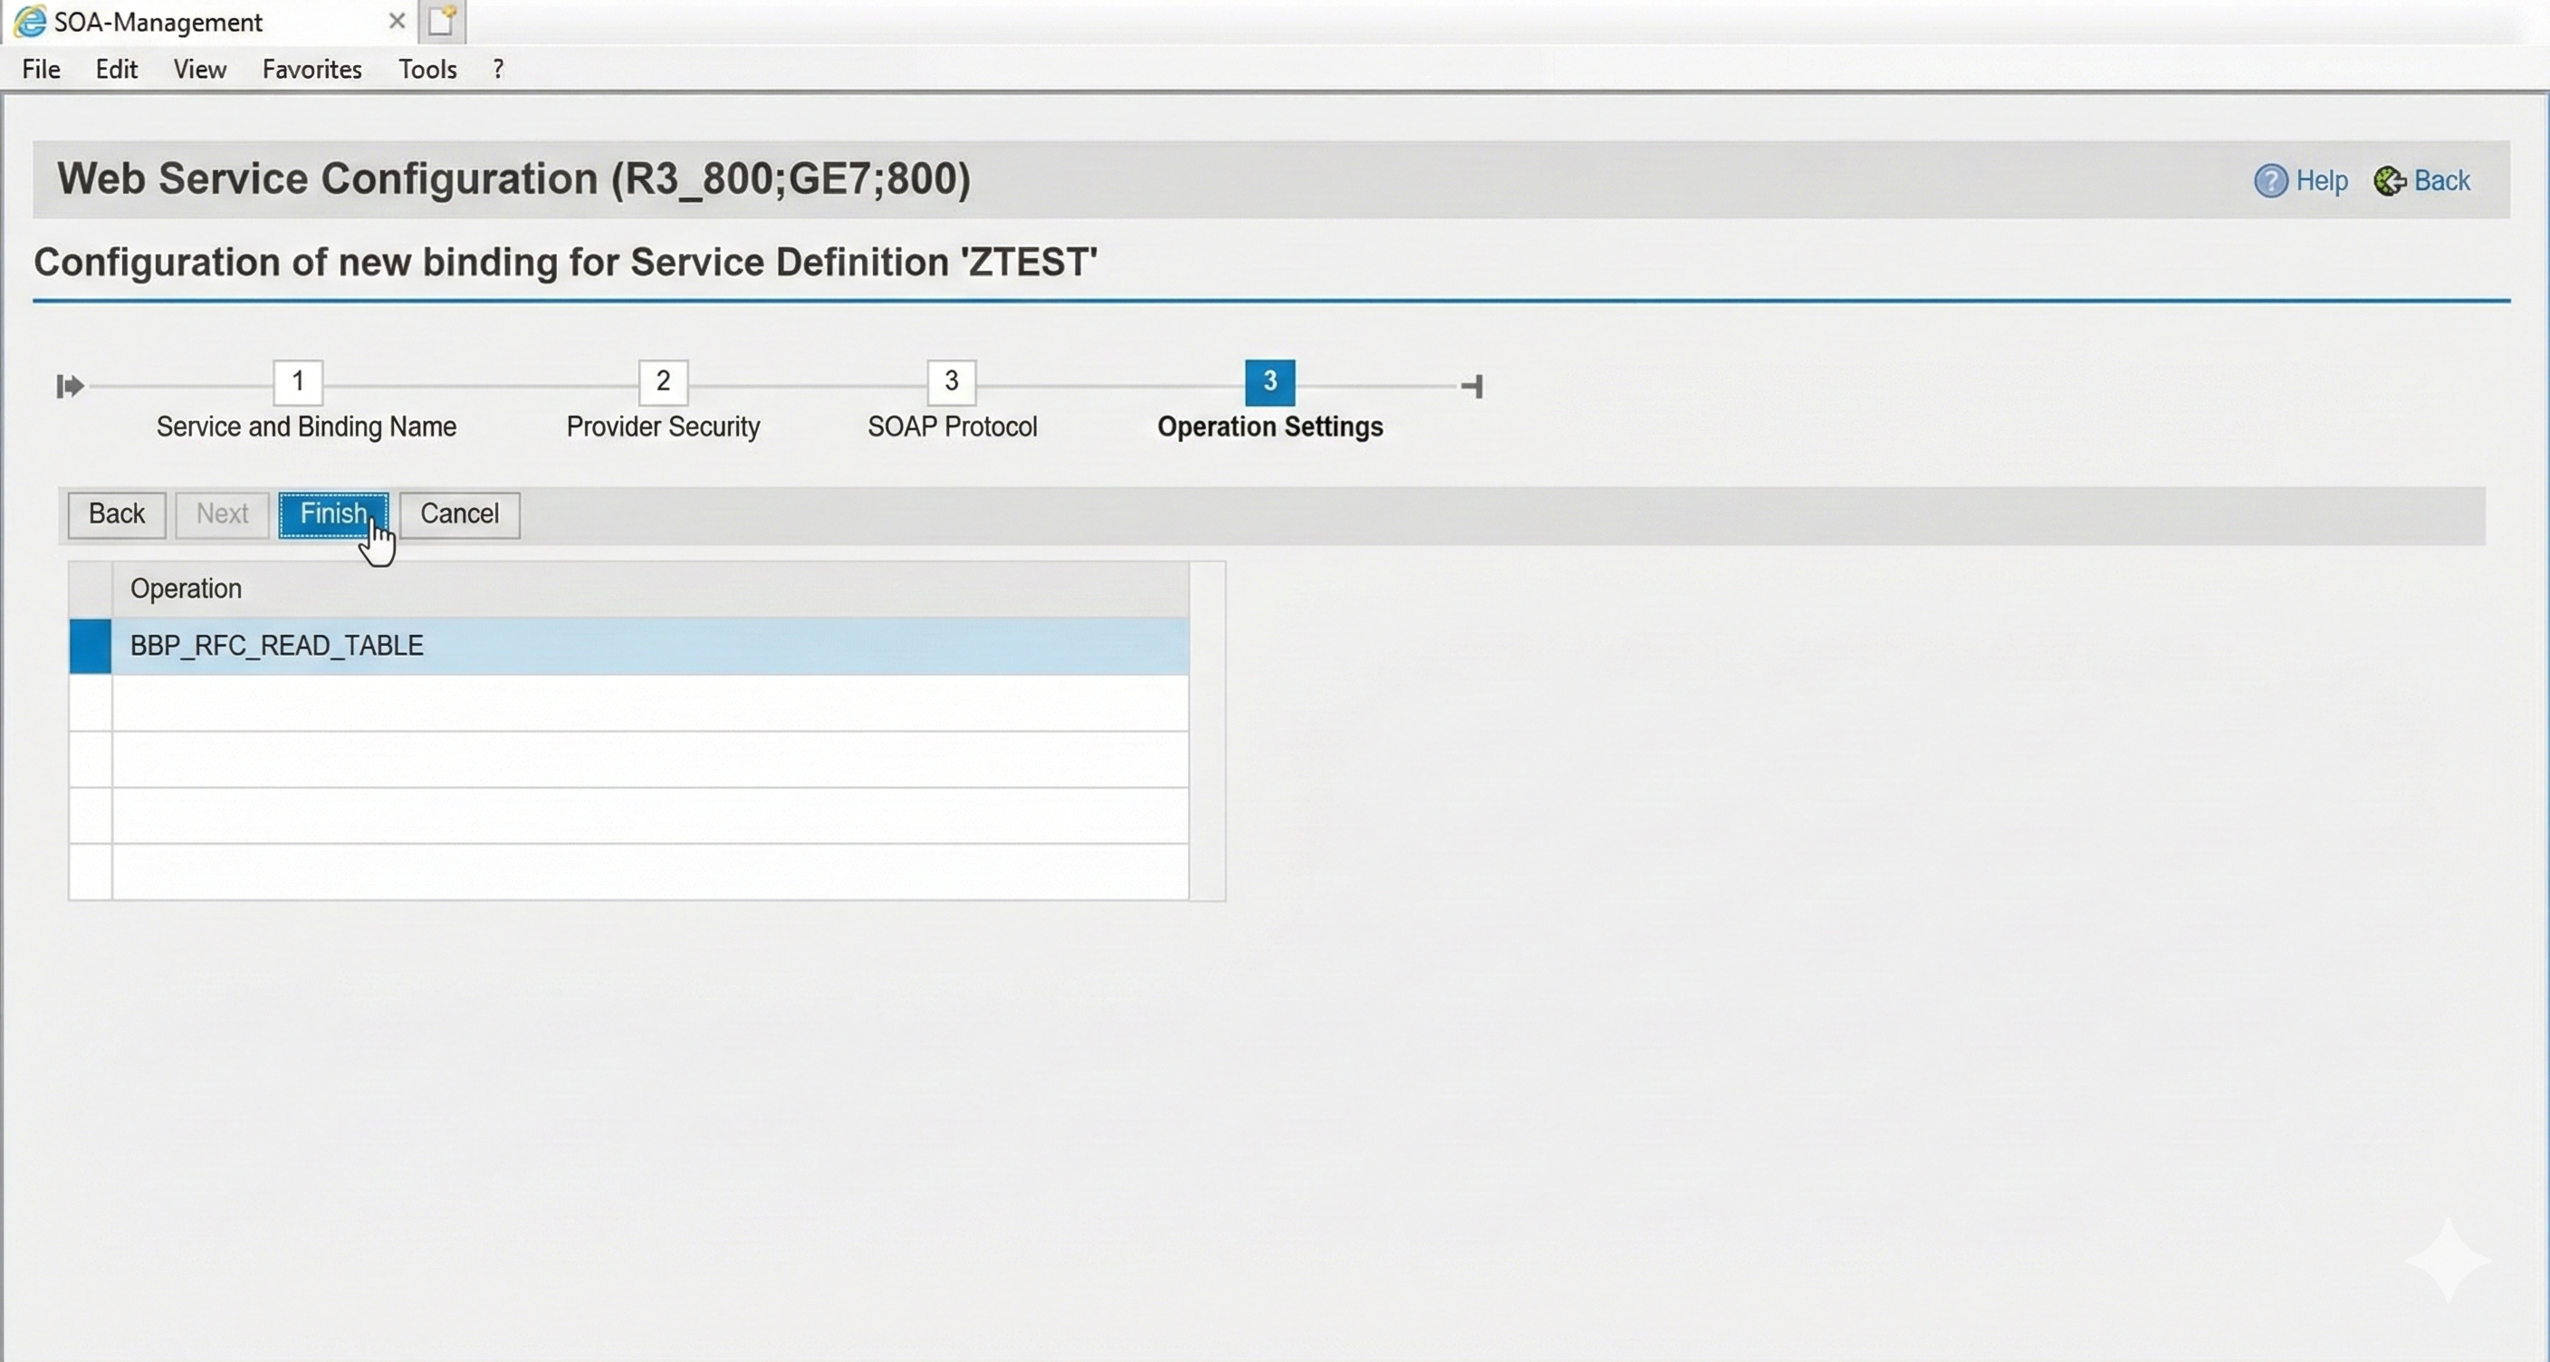Select the BBP_RFC_READ_TABLE operation row
2550x1362 pixels.
click(277, 647)
